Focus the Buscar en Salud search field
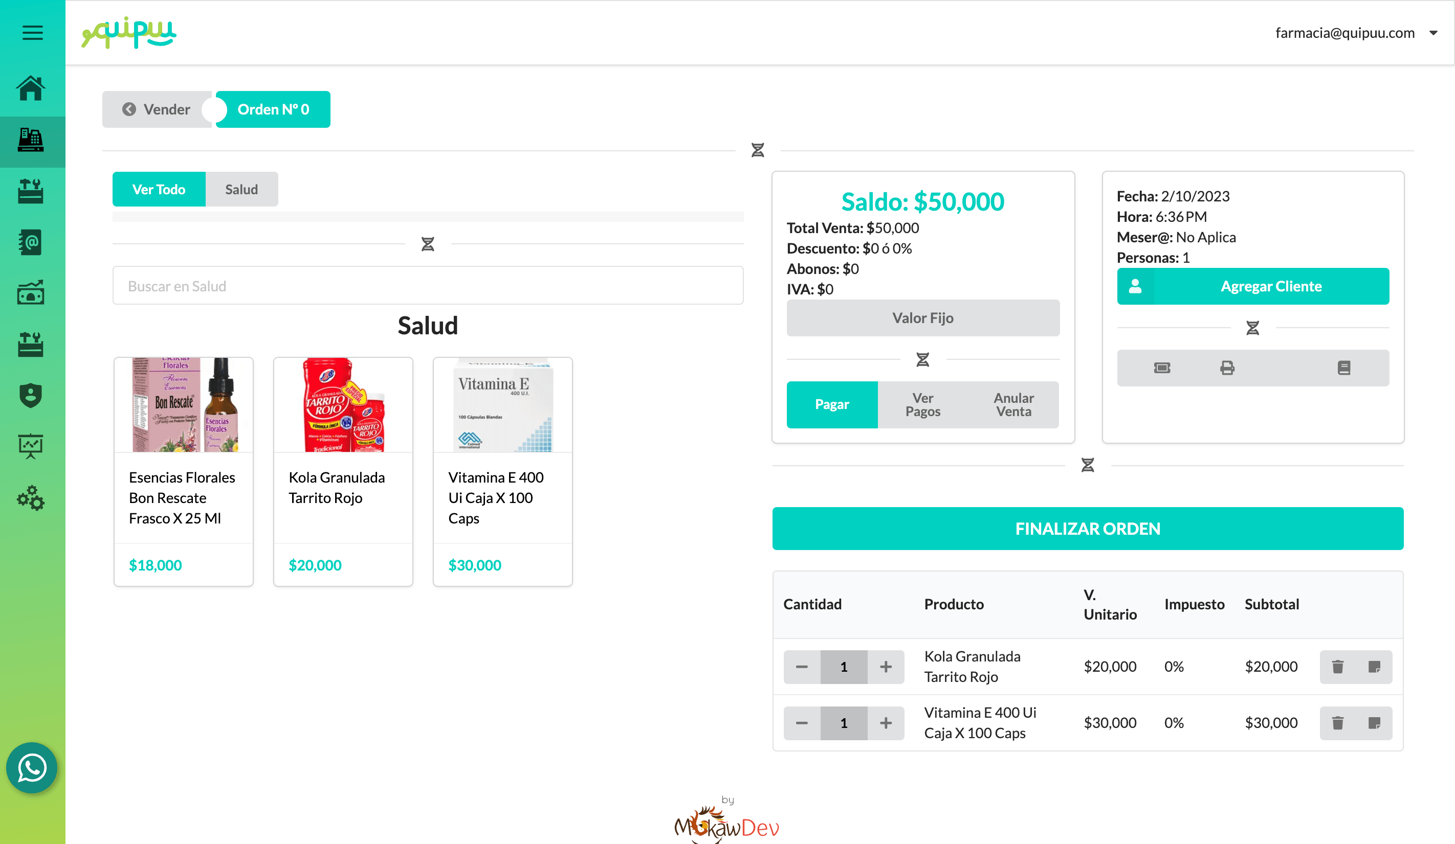 click(x=427, y=286)
